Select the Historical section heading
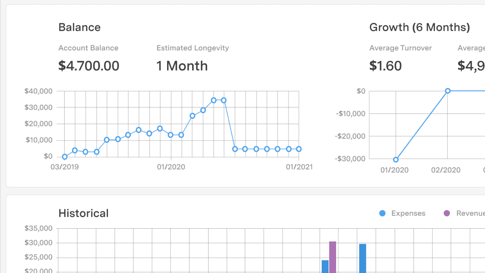The width and height of the screenshot is (485, 273). 83,213
